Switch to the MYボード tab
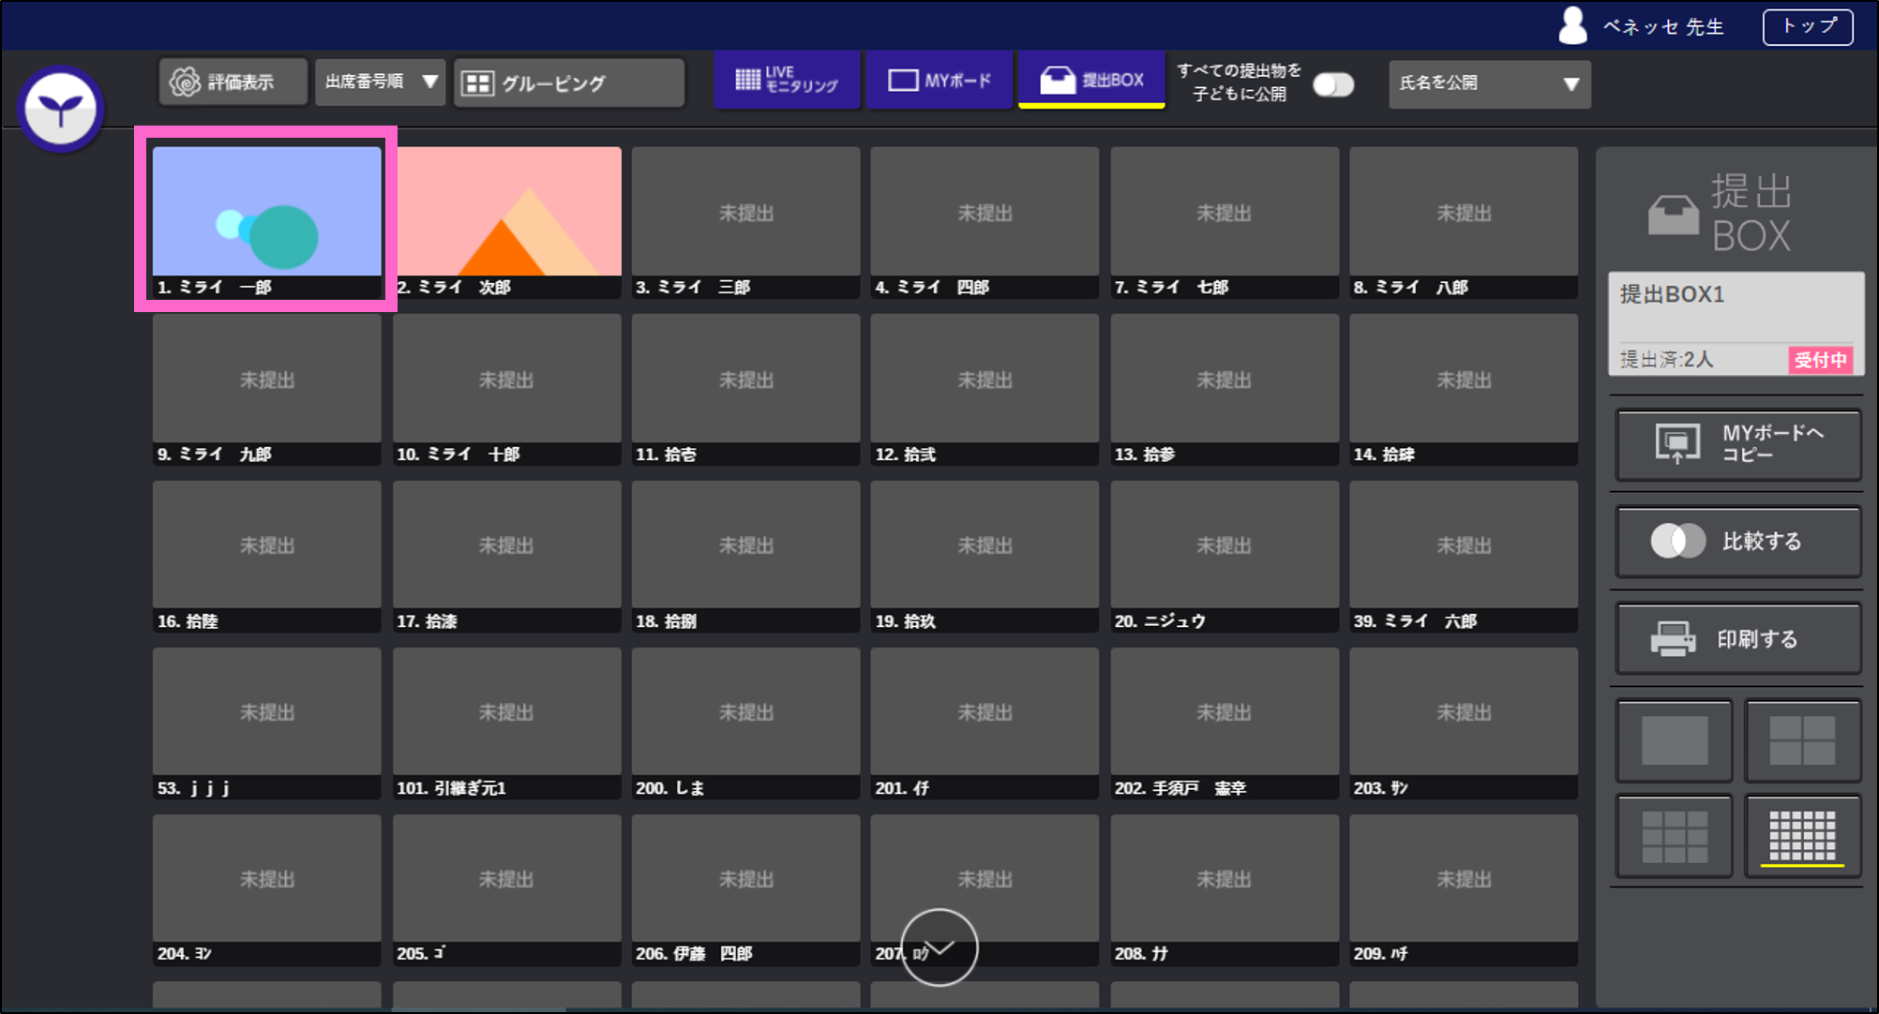1879x1014 pixels. [x=939, y=81]
